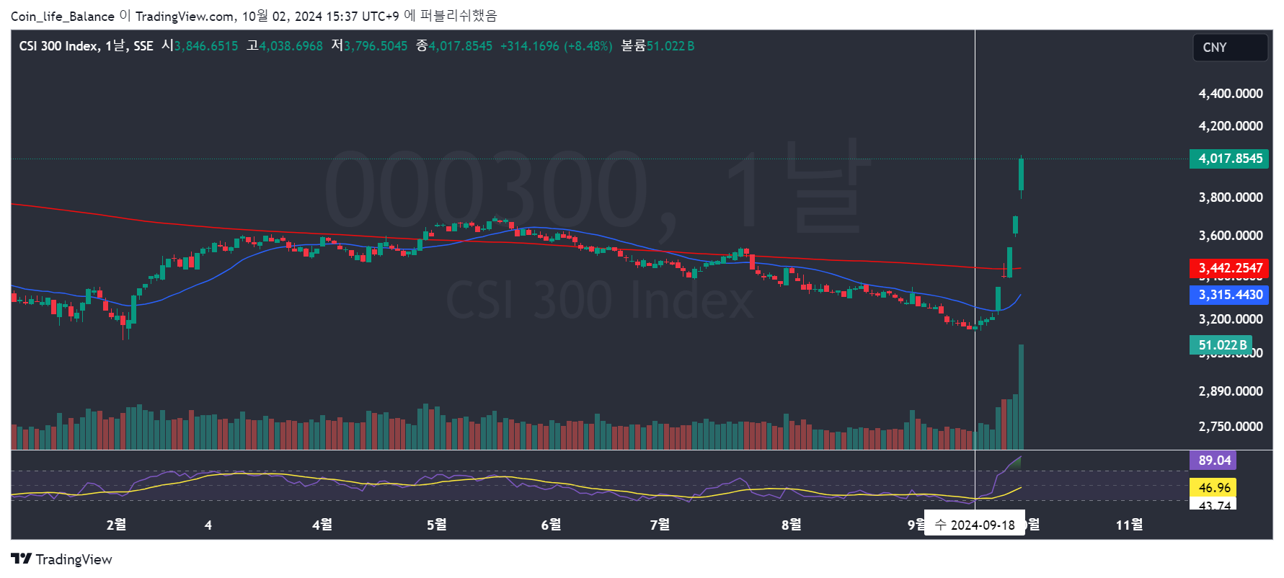Click the 4,400.0000 price axis level
The image size is (1284, 578).
click(x=1230, y=94)
